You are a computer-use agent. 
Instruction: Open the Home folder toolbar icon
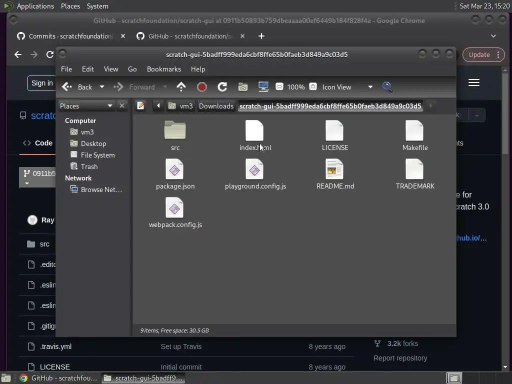243,87
